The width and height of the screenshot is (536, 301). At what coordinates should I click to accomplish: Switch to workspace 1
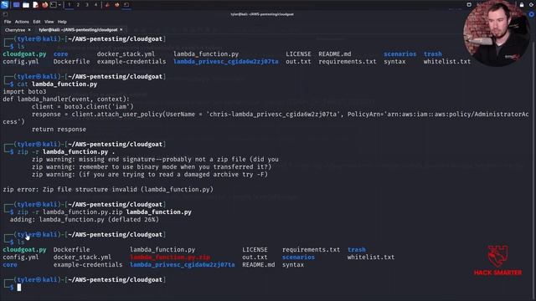pos(69,5)
